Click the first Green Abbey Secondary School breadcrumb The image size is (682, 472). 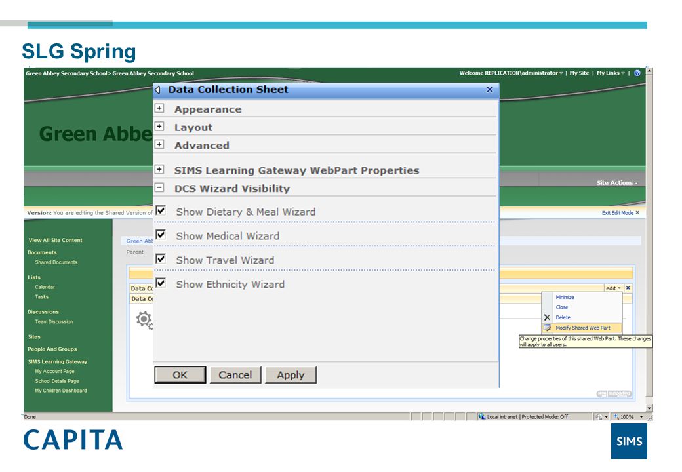[66, 73]
